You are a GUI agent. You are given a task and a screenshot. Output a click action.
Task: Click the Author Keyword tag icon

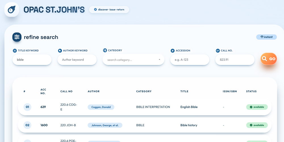click(60, 51)
